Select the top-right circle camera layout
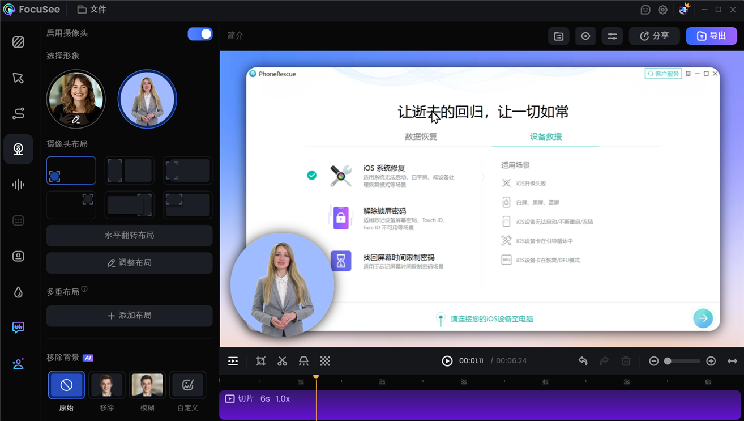Image resolution: width=744 pixels, height=421 pixels. tap(71, 205)
